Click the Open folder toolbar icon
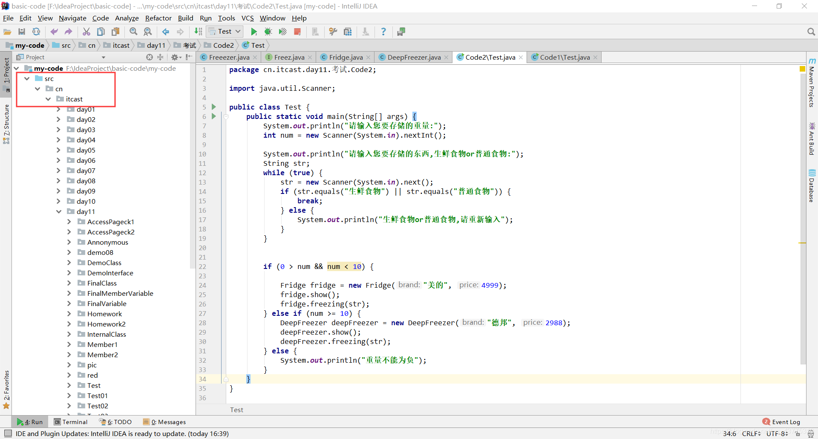818x439 pixels. (x=7, y=32)
